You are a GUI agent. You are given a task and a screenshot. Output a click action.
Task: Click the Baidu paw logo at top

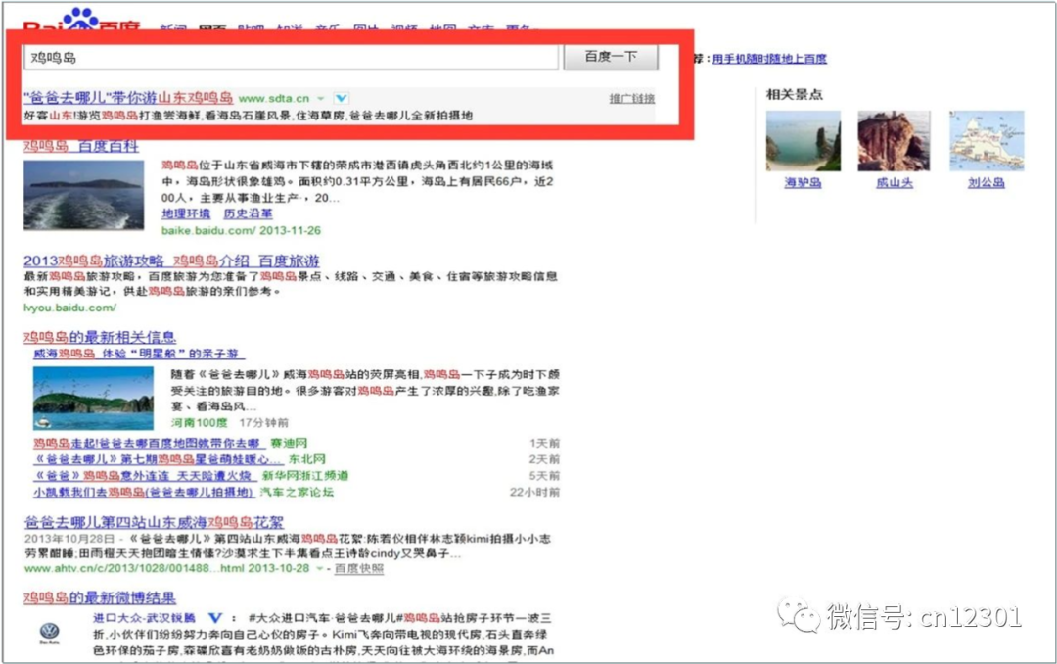[x=81, y=19]
